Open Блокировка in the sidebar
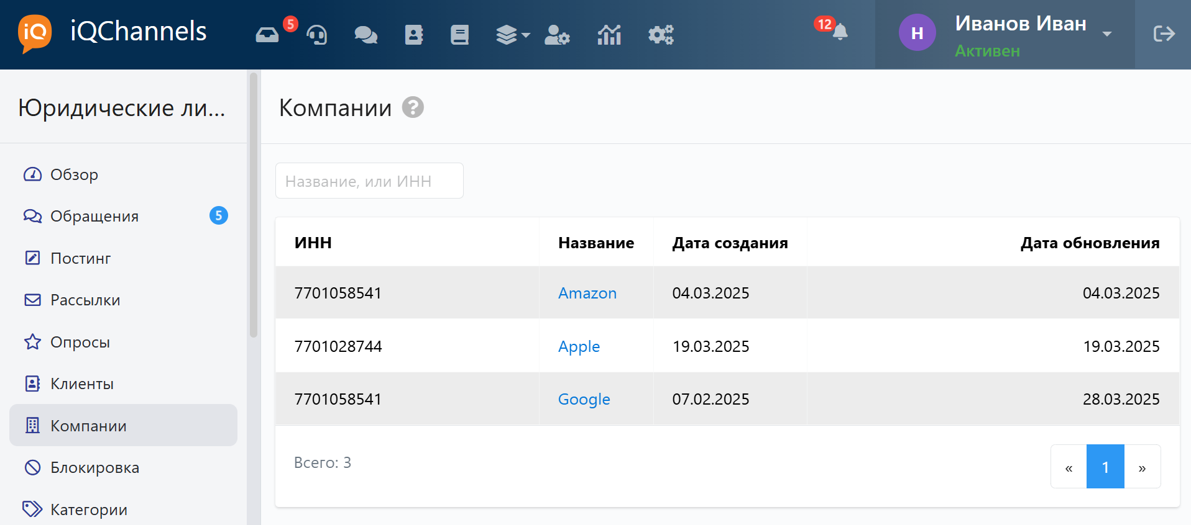Viewport: 1191px width, 525px height. [x=123, y=467]
